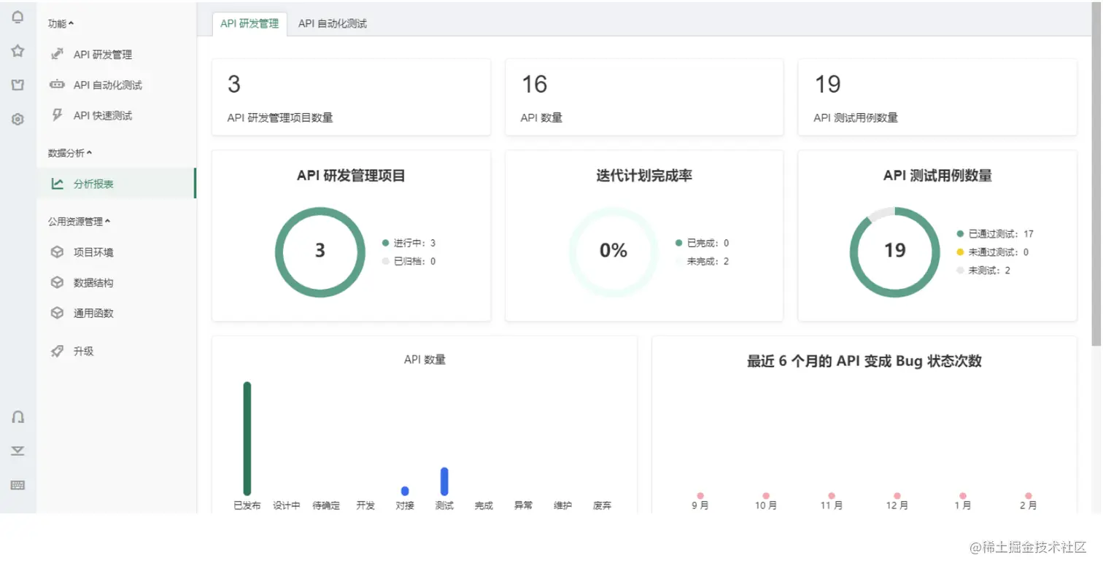The image size is (1103, 571).
Task: Open API 研发管理 in the sidebar
Action: click(117, 55)
